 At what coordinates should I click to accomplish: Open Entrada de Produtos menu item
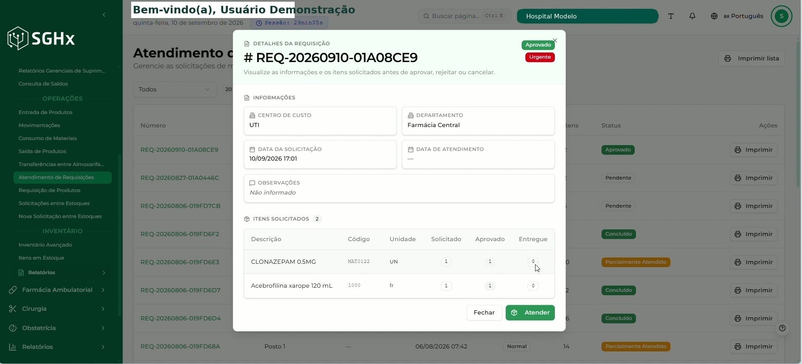point(45,112)
